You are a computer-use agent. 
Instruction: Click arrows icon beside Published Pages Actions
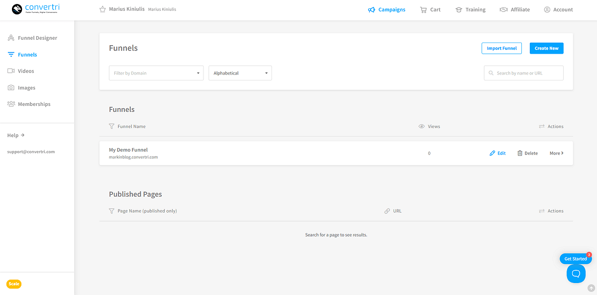[542, 211]
